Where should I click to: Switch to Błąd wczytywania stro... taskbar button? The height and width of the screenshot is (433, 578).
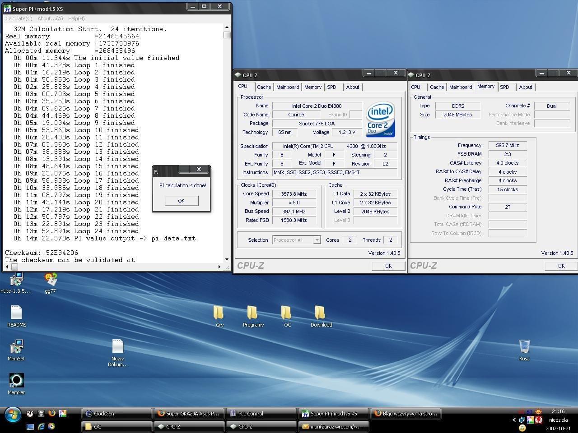406,414
